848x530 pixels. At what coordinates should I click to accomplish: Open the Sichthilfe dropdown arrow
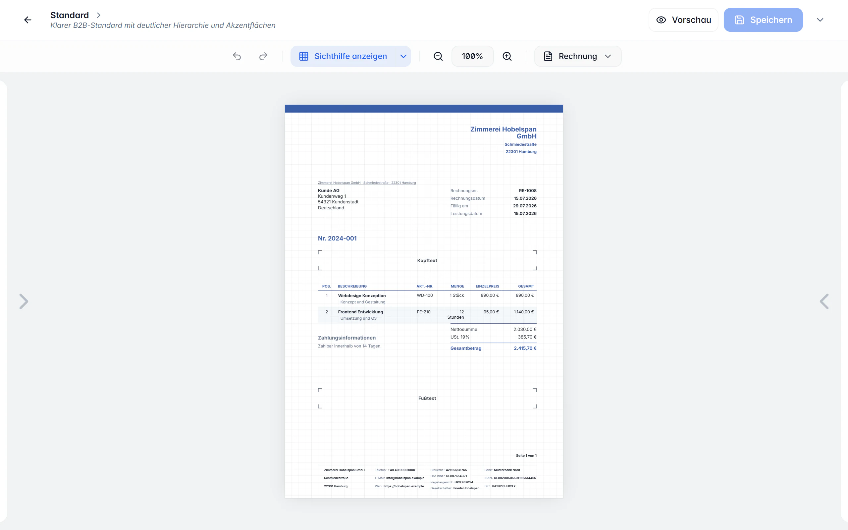click(x=403, y=56)
